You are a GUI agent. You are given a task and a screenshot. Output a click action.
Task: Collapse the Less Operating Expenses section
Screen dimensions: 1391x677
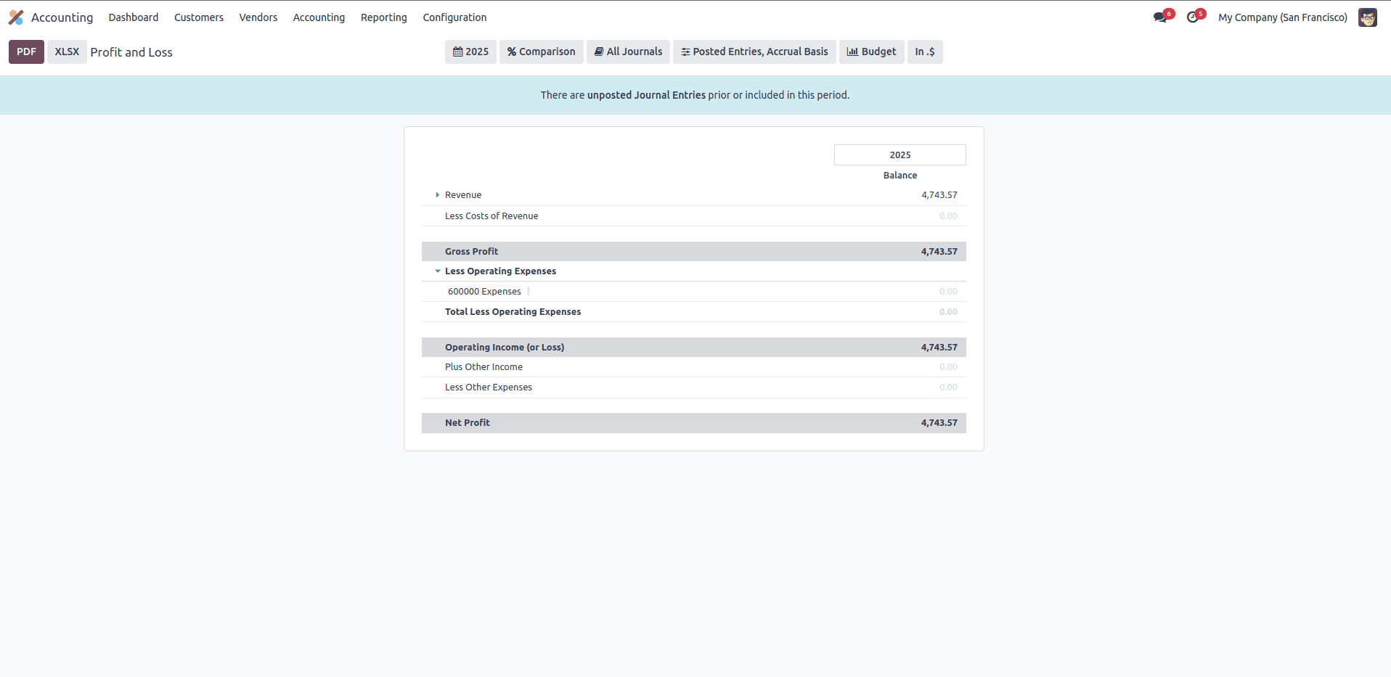(438, 271)
